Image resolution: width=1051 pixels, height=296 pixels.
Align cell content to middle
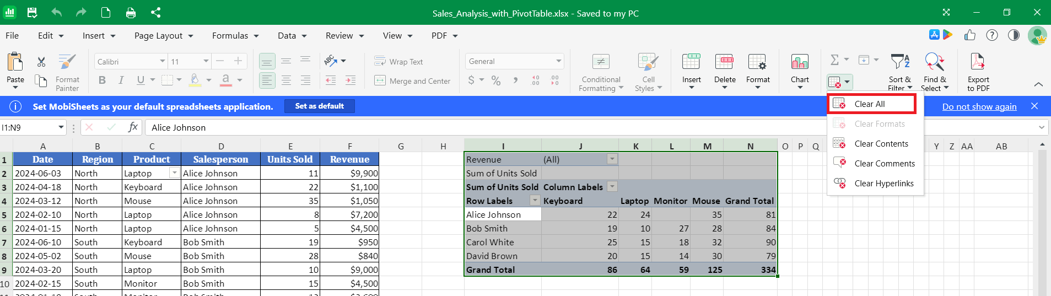[286, 61]
